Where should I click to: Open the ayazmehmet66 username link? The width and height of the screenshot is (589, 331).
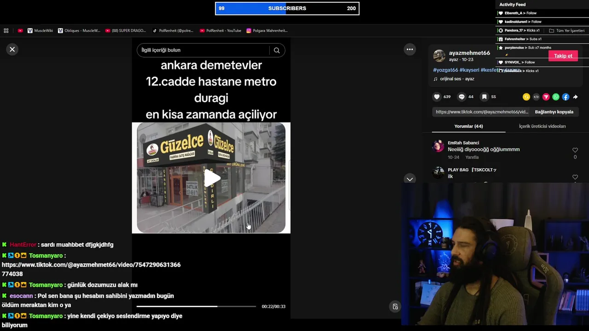click(x=469, y=53)
